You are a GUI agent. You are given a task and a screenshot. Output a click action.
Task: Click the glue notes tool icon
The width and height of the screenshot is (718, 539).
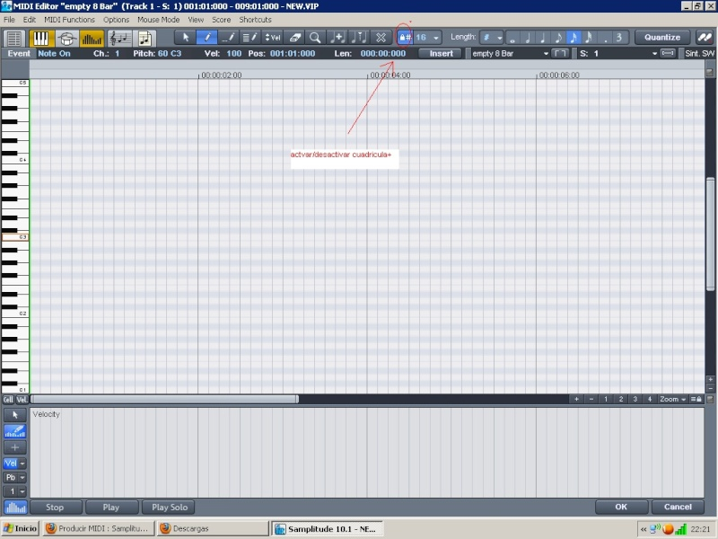(x=338, y=38)
